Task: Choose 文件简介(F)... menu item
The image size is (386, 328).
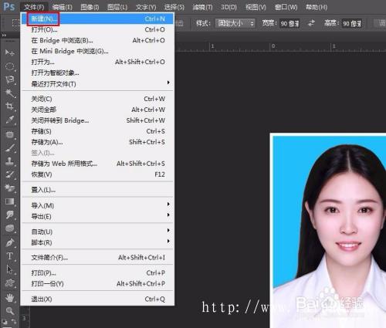Action: click(97, 258)
